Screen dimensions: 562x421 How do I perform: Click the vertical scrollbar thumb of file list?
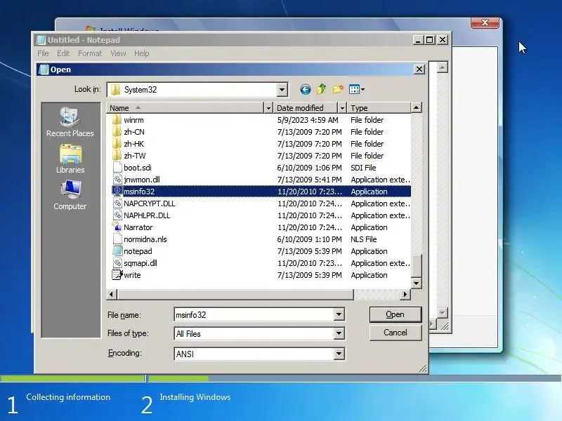coord(416,266)
